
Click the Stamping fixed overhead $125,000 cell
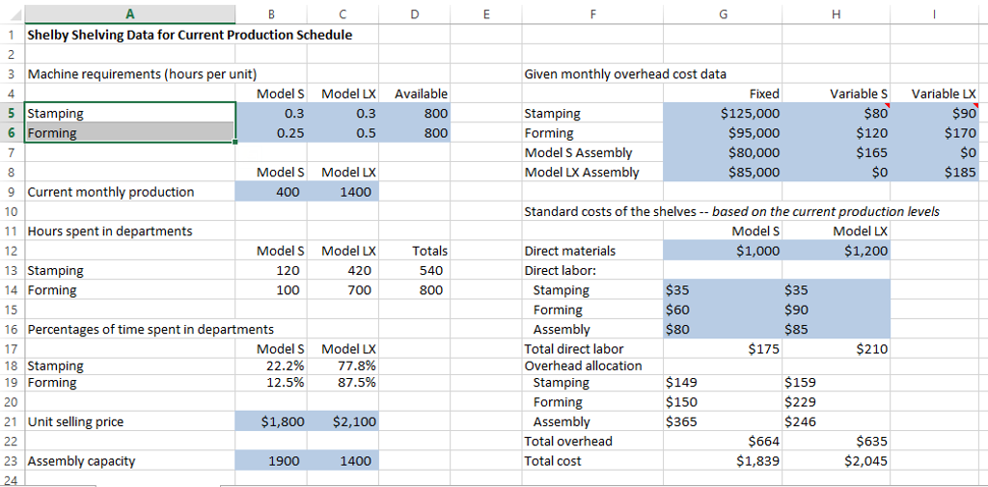pyautogui.click(x=724, y=114)
